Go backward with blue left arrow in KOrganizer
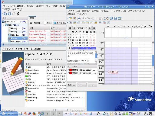 click(111, 18)
